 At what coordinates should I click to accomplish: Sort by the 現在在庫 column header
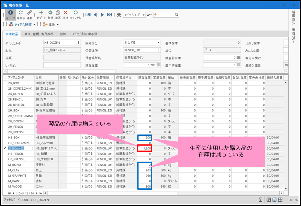pos(144,78)
